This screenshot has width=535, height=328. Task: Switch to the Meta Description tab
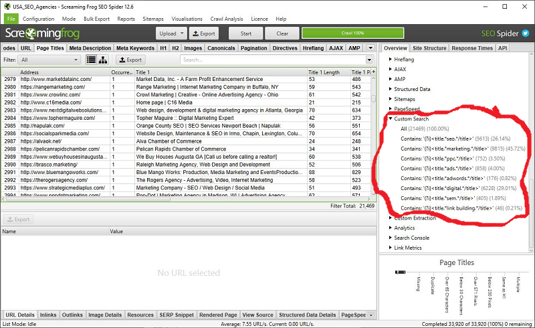(x=90, y=48)
